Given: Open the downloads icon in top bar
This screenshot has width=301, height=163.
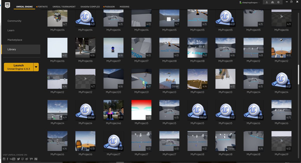Looking at the screenshot, I should coord(267,2).
